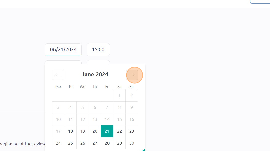
Task: Open the 06/21/2024 date field
Action: coord(63,49)
